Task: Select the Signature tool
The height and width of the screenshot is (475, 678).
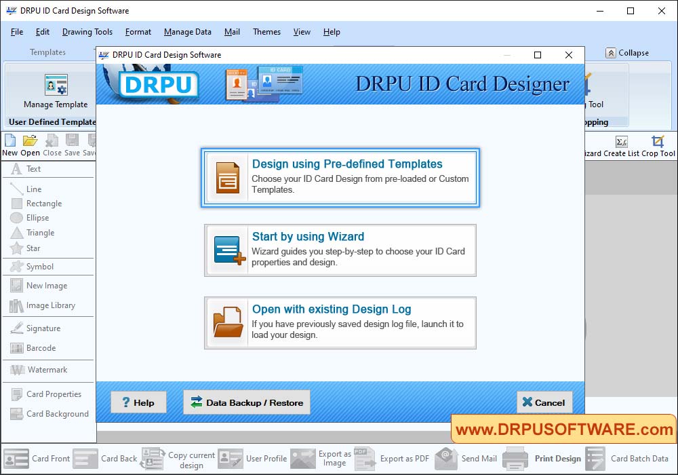Action: click(x=35, y=328)
